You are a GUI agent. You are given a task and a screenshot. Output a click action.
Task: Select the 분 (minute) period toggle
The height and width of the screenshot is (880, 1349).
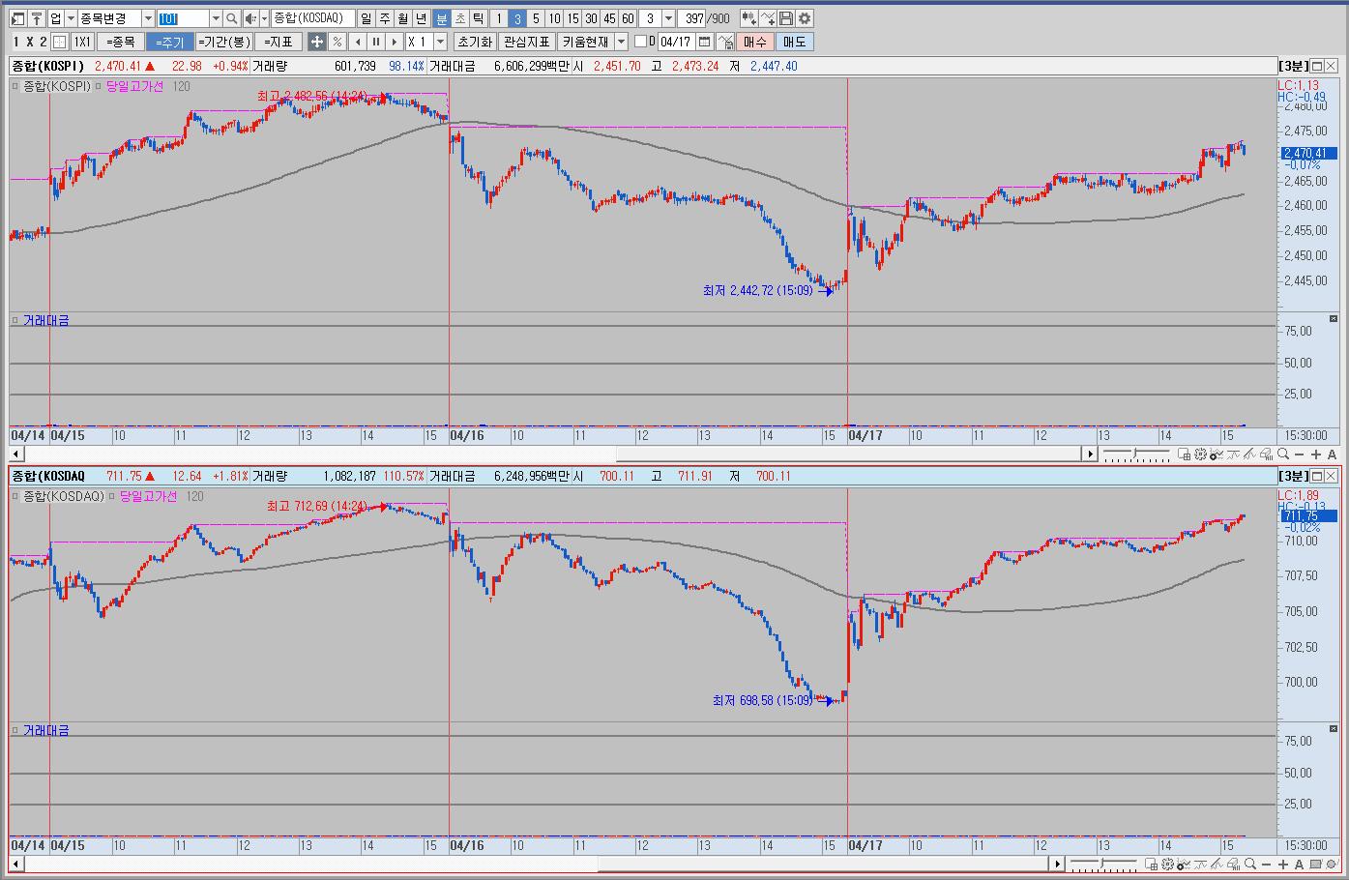[441, 18]
